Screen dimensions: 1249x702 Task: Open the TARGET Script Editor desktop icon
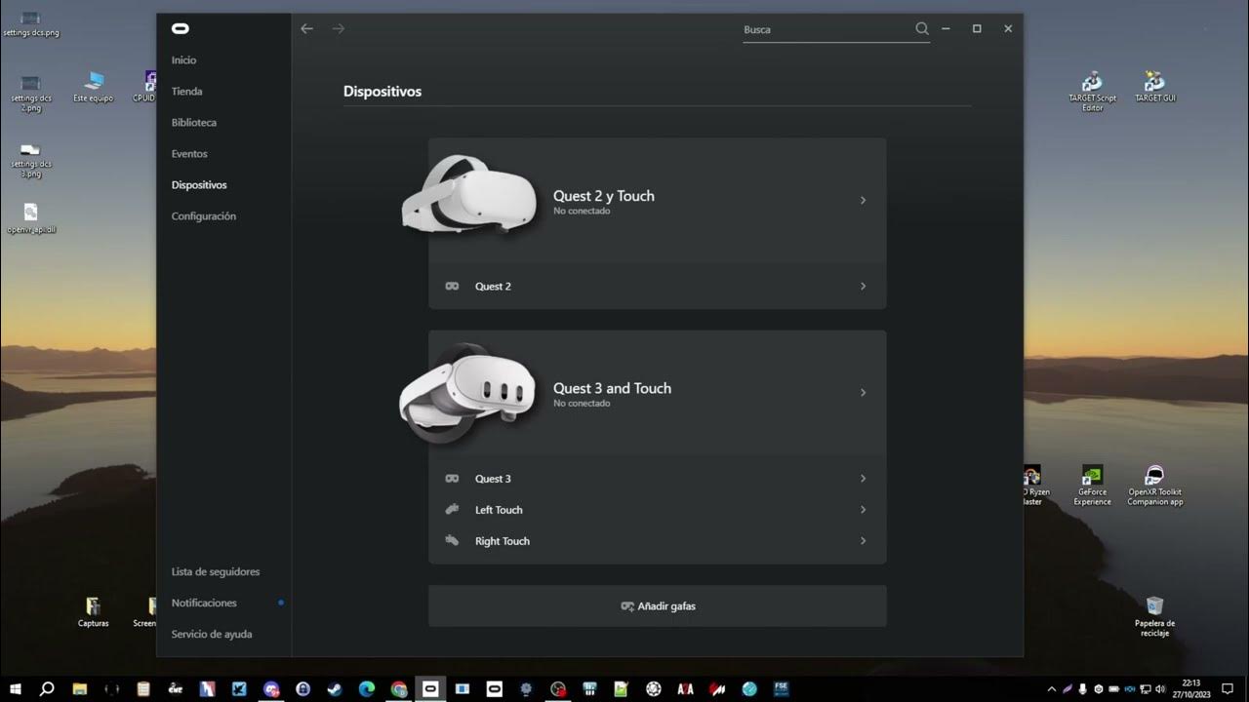point(1093,90)
